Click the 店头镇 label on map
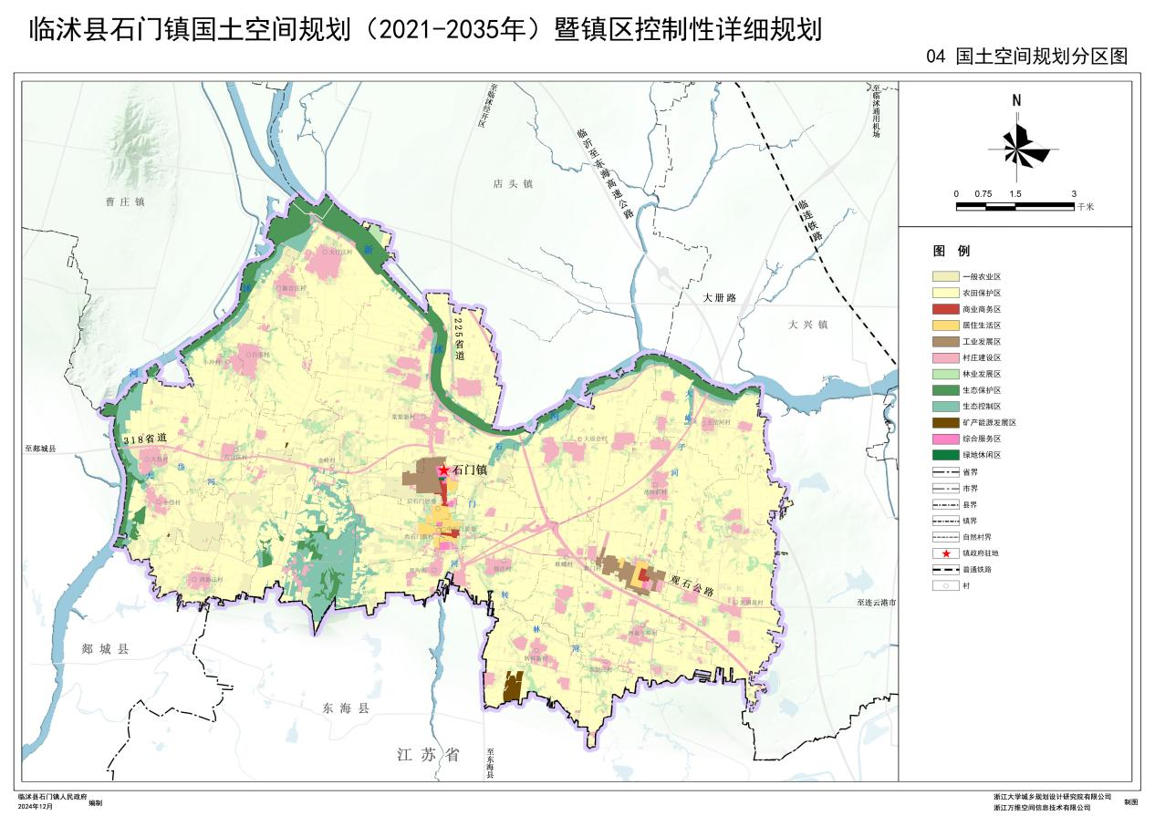The width and height of the screenshot is (1155, 816). 512,184
